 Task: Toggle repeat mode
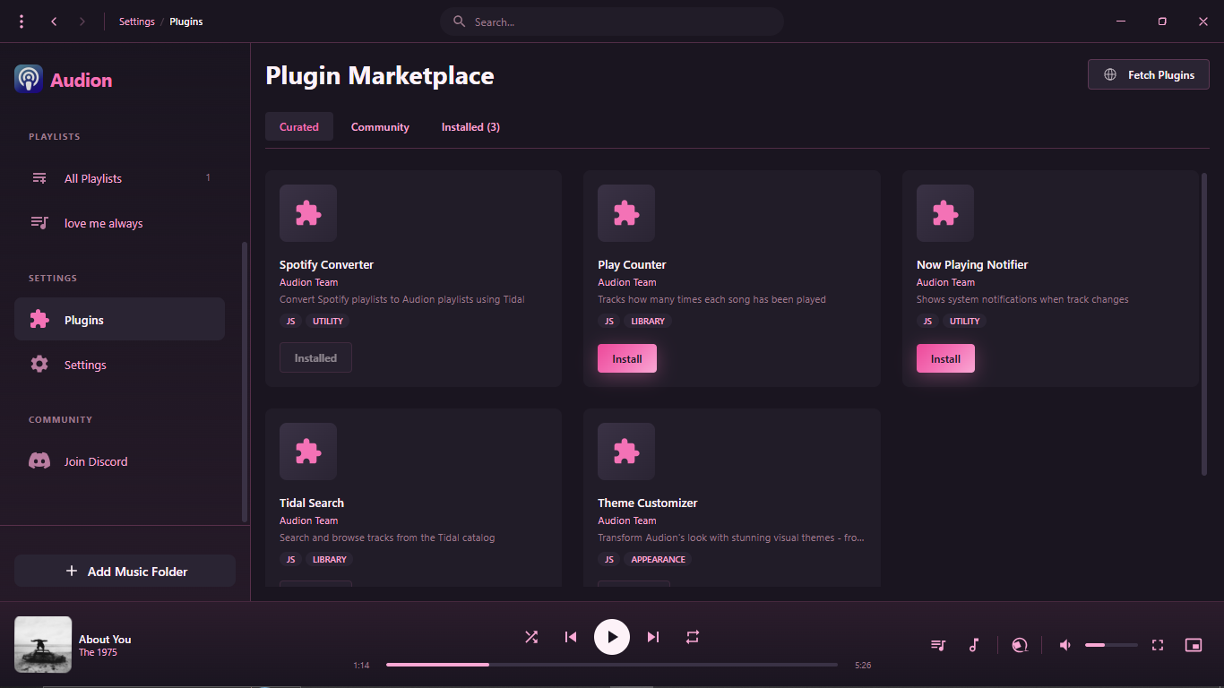point(693,637)
